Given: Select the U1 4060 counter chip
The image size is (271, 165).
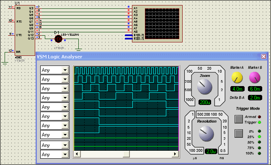Looking at the screenshot, I should [25, 30].
